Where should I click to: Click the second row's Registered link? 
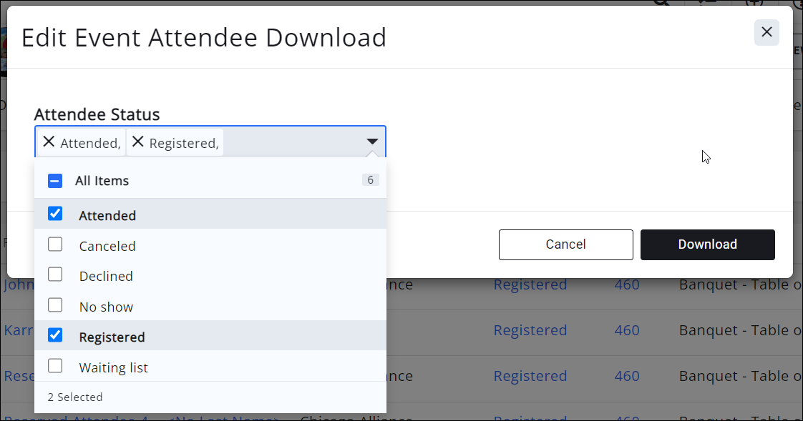[530, 330]
